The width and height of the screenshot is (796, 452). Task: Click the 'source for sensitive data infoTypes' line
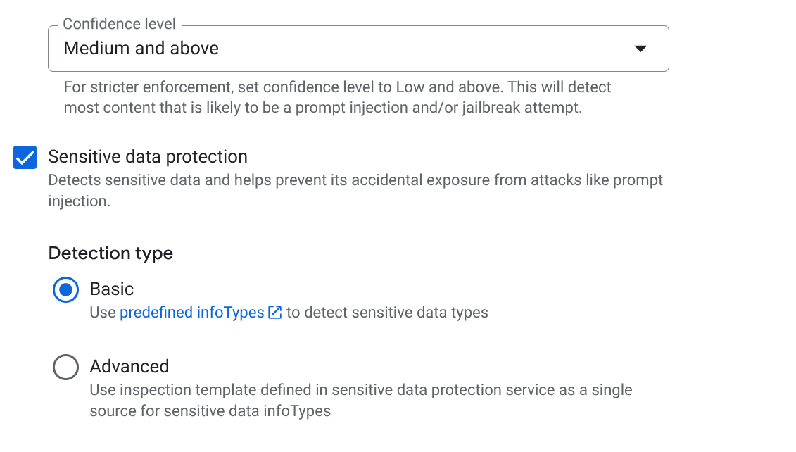[210, 411]
